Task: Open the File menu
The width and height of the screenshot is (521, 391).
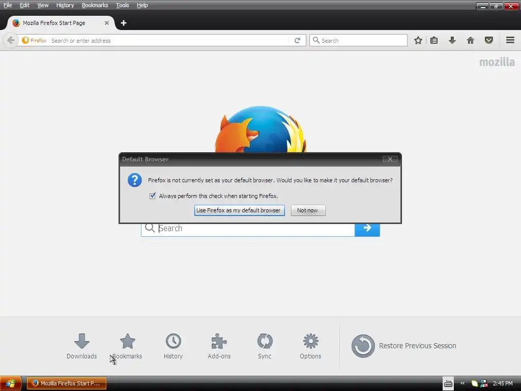Action: click(8, 5)
